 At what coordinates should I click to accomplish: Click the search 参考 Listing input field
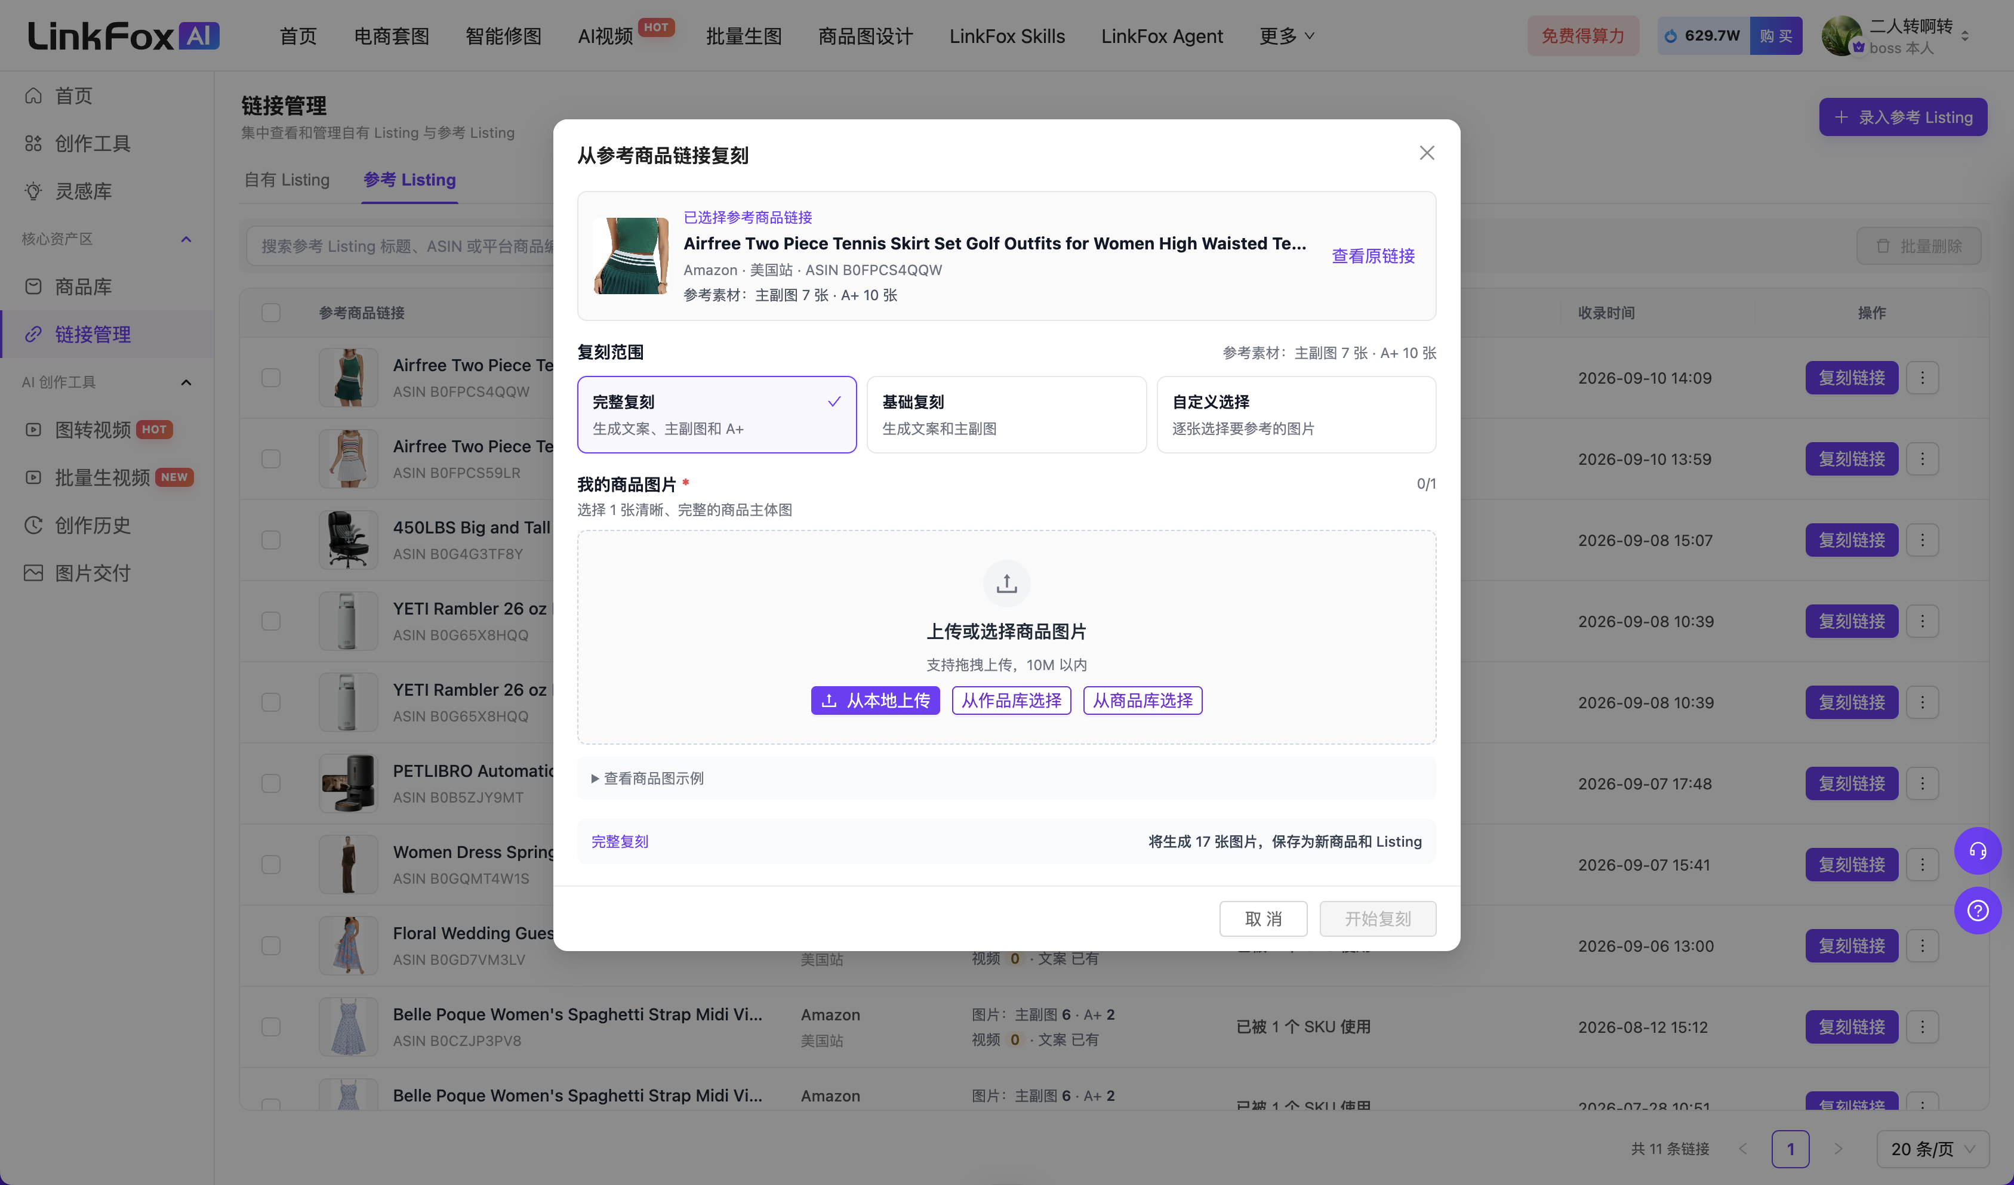point(408,246)
